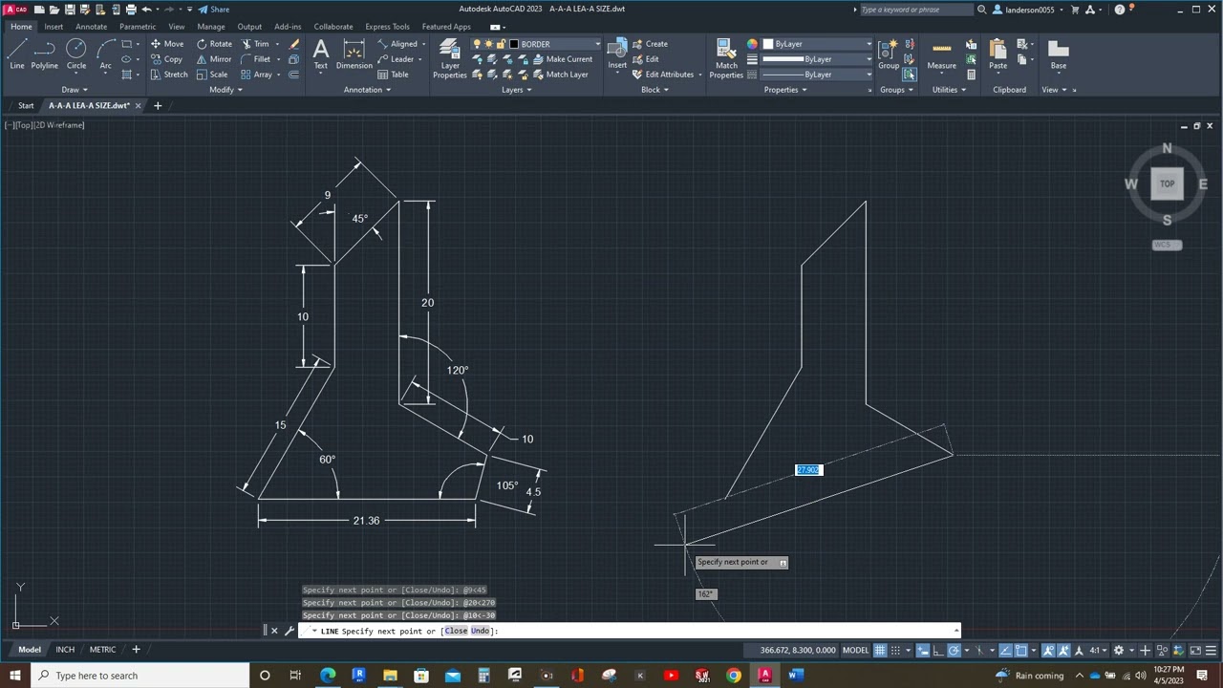Viewport: 1223px width, 688px height.
Task: Click the object color wheel icon
Action: coord(752,44)
